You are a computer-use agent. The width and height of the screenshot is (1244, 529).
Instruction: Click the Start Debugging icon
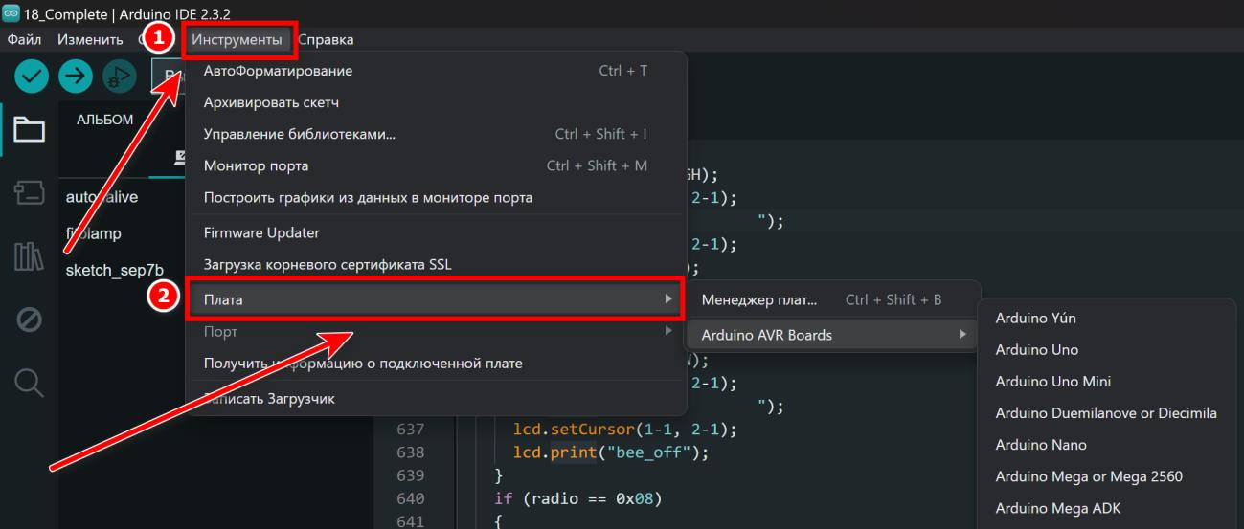[x=120, y=77]
